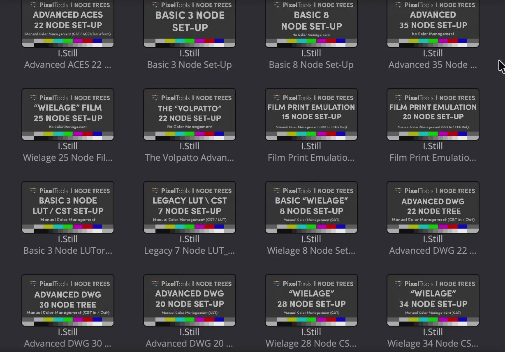The image size is (505, 352).
Task: Open the Basic 8 Node Set-Up thumbnail
Action: pyautogui.click(x=311, y=23)
